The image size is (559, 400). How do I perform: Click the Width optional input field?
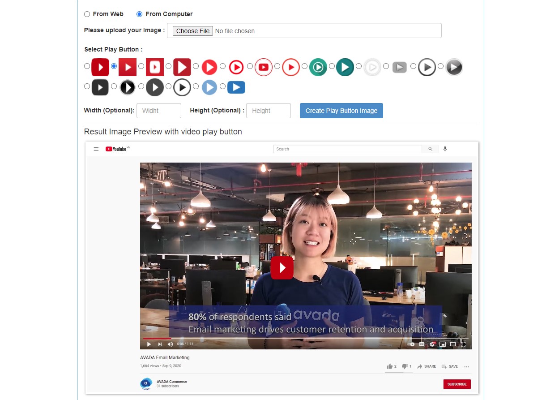pos(159,111)
